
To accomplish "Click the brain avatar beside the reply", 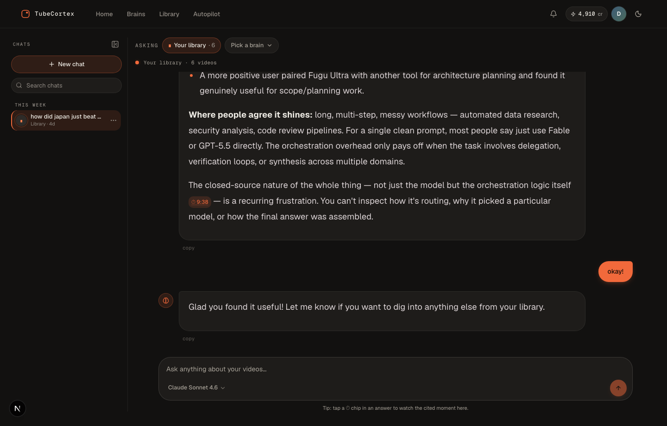I will [x=166, y=301].
